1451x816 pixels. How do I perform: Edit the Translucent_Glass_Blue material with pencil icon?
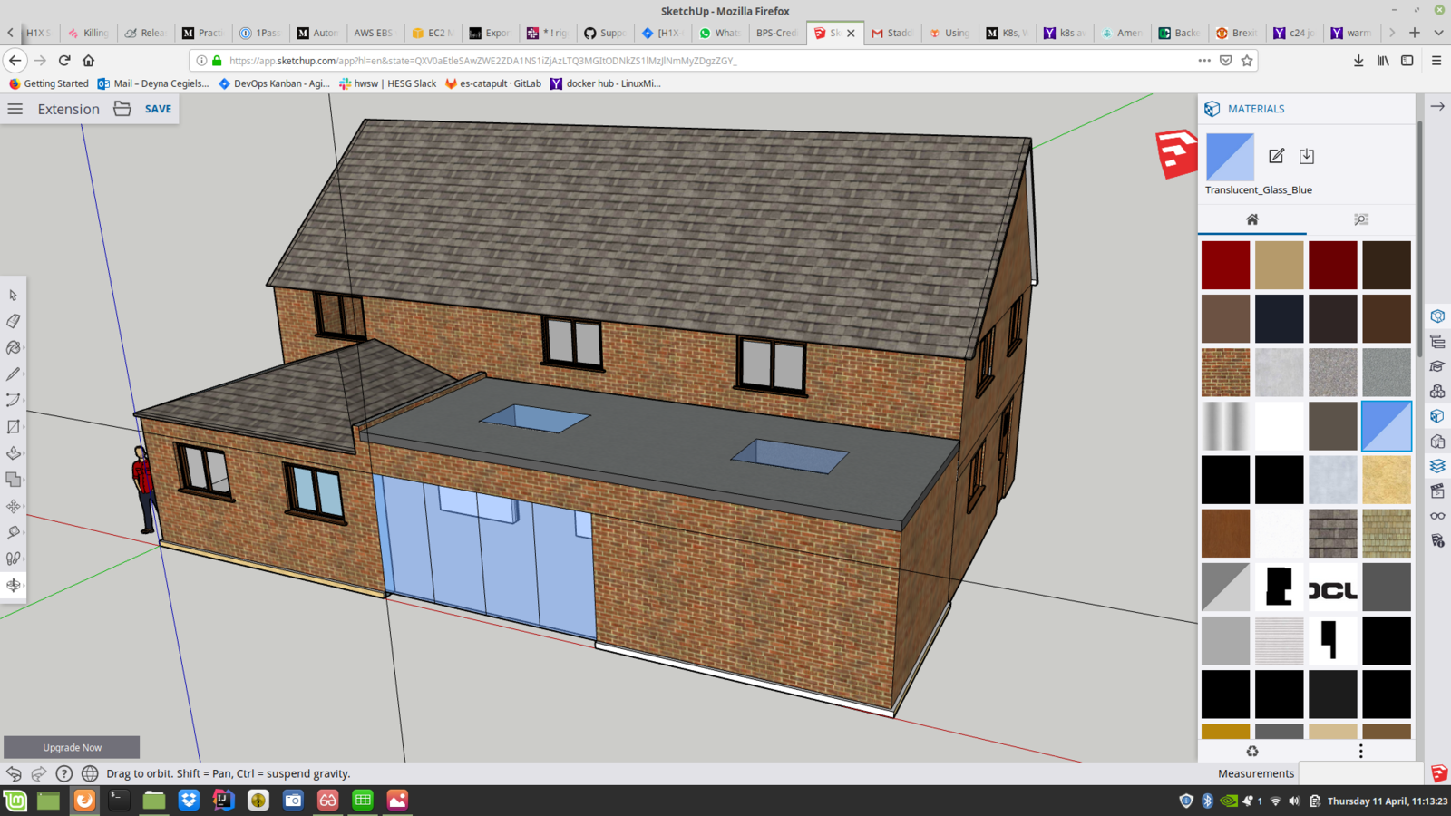click(x=1276, y=156)
